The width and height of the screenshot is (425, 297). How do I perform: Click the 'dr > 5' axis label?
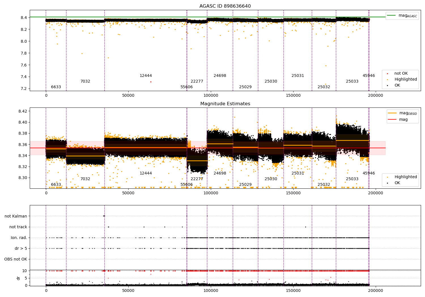click(21, 248)
